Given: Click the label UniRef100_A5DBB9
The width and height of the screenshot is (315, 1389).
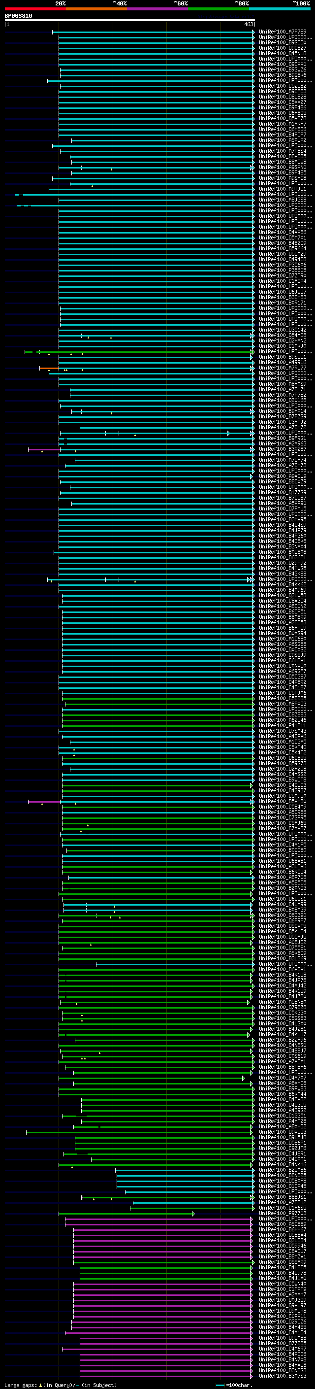Looking at the screenshot, I should pos(283,1224).
